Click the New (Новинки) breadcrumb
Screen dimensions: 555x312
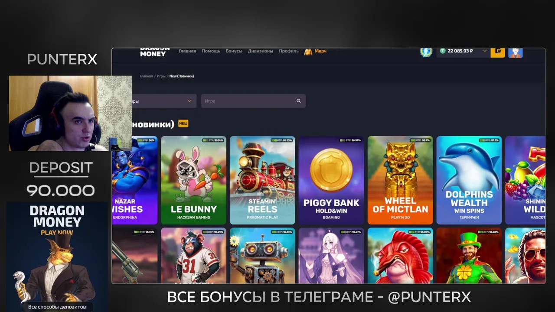[x=182, y=76]
